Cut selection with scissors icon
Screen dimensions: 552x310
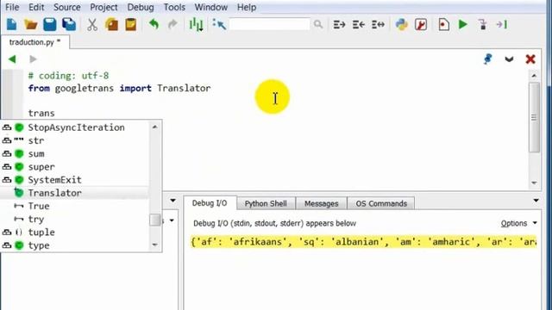92,25
